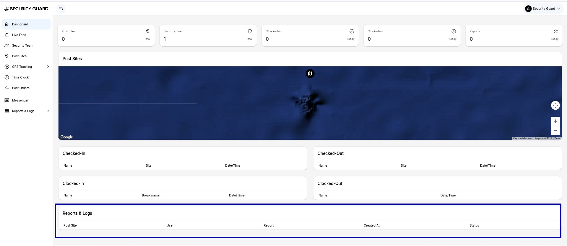
Task: Zoom out on the map
Action: click(555, 130)
